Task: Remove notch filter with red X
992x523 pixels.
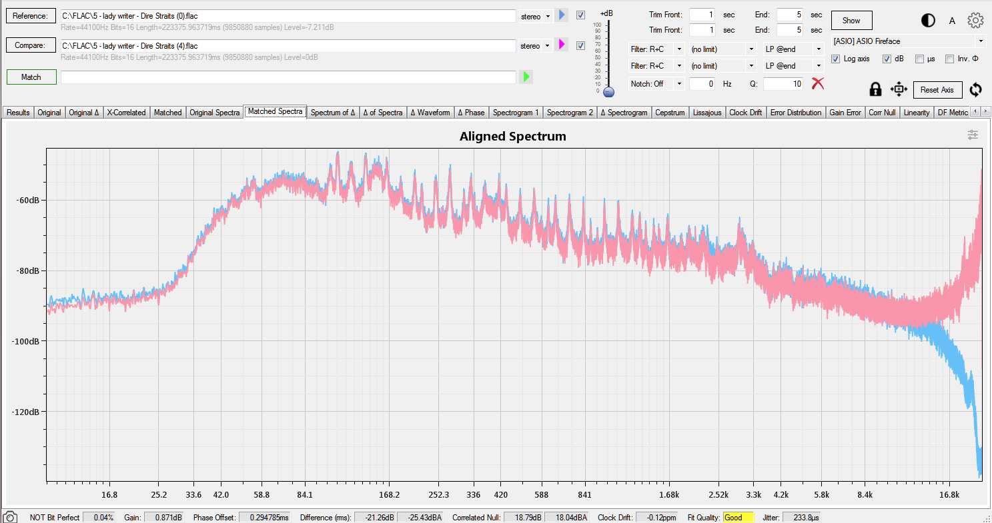Action: coord(818,83)
